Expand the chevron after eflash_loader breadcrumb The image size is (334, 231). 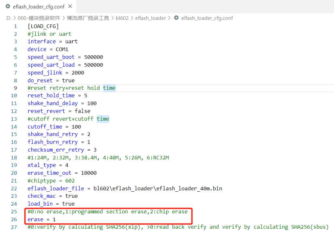pyautogui.click(x=169, y=18)
